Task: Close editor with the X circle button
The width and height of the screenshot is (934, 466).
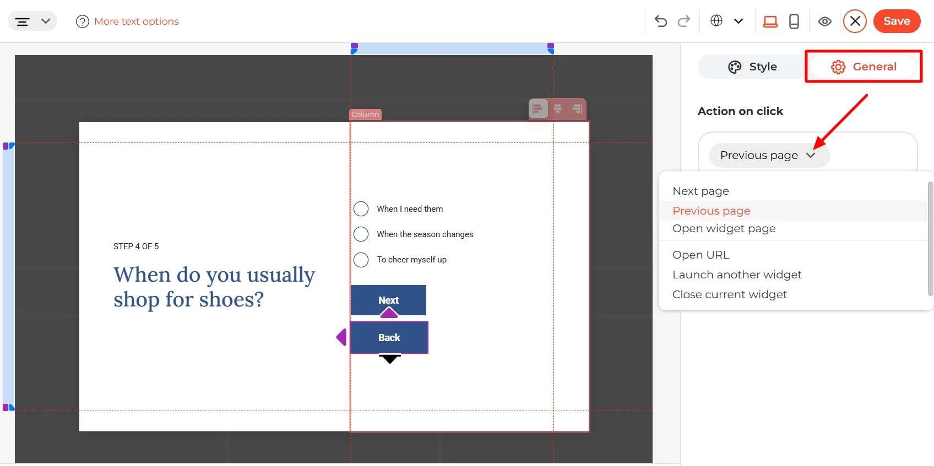Action: (855, 21)
